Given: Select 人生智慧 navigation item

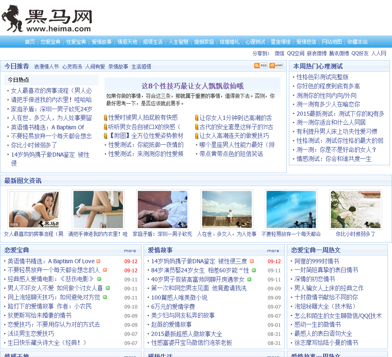Looking at the screenshot, I should pyautogui.click(x=178, y=42).
